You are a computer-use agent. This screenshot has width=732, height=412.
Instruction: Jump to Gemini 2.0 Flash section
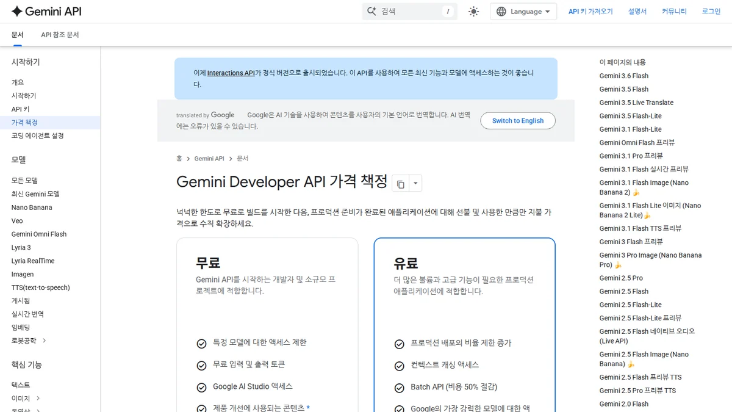[624, 404]
